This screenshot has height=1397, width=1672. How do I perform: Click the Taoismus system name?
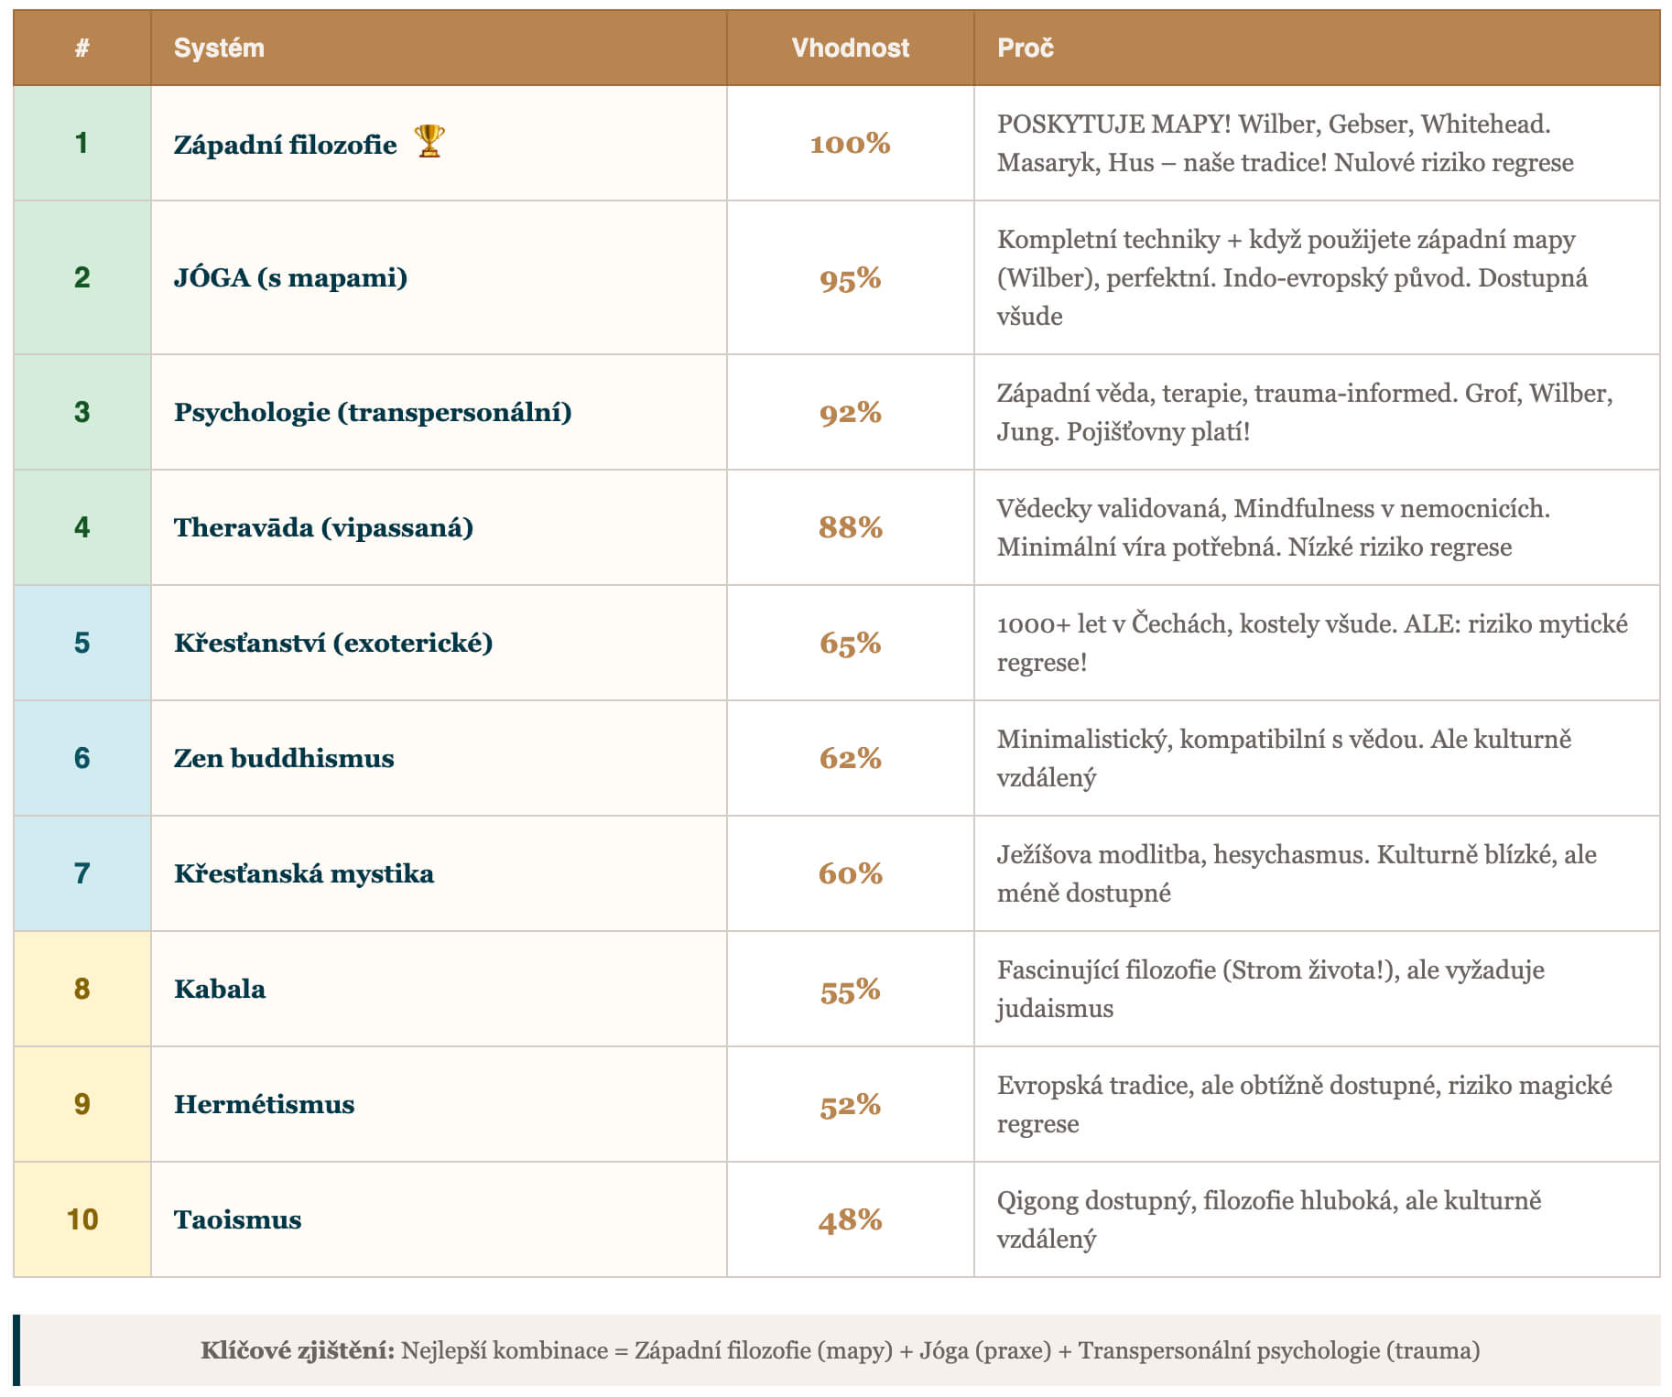tap(237, 1219)
